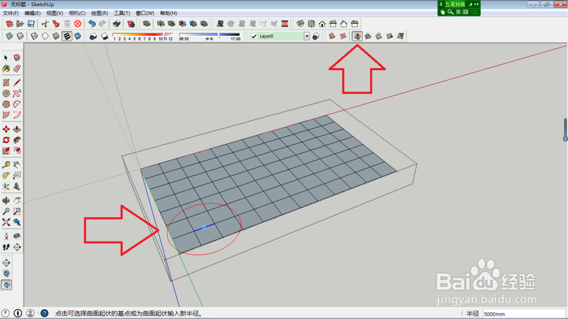The width and height of the screenshot is (568, 319).
Task: Open 编辑(E) menu
Action: [32, 13]
